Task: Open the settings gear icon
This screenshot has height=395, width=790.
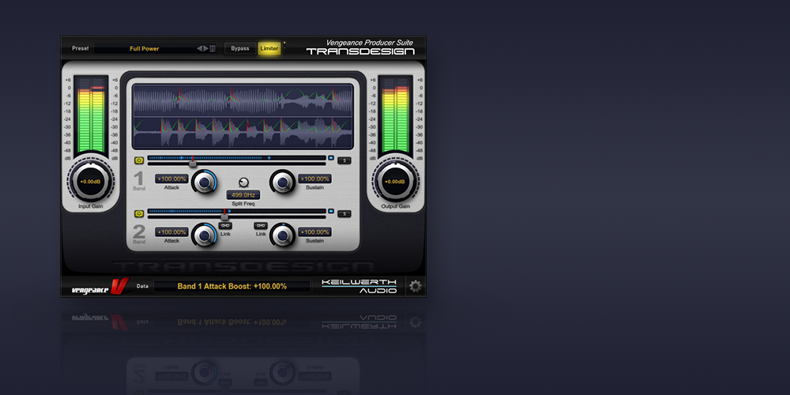Action: point(416,286)
